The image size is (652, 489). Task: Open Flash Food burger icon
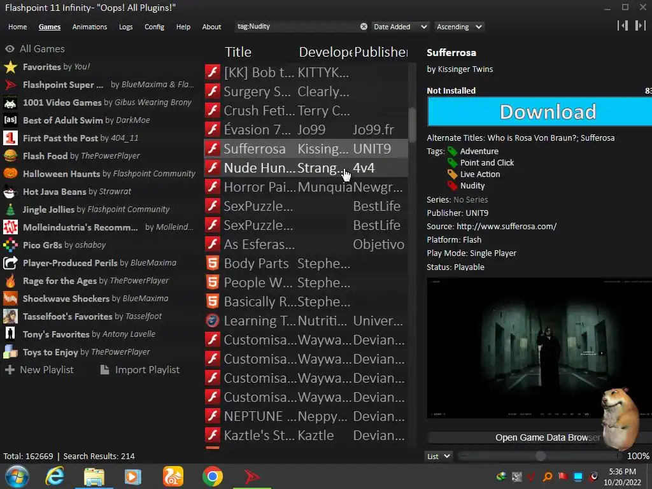click(x=10, y=156)
